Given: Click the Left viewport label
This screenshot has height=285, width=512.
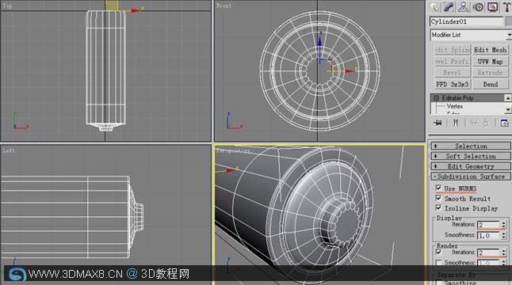Looking at the screenshot, I should coord(9,150).
